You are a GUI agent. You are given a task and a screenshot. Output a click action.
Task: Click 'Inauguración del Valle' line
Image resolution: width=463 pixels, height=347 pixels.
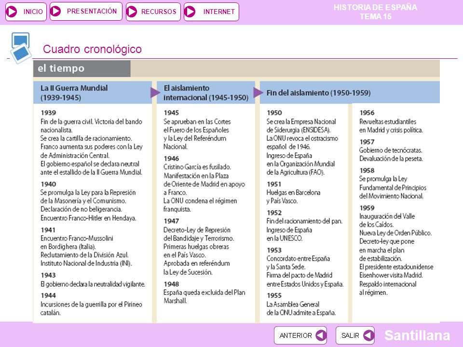(x=387, y=216)
